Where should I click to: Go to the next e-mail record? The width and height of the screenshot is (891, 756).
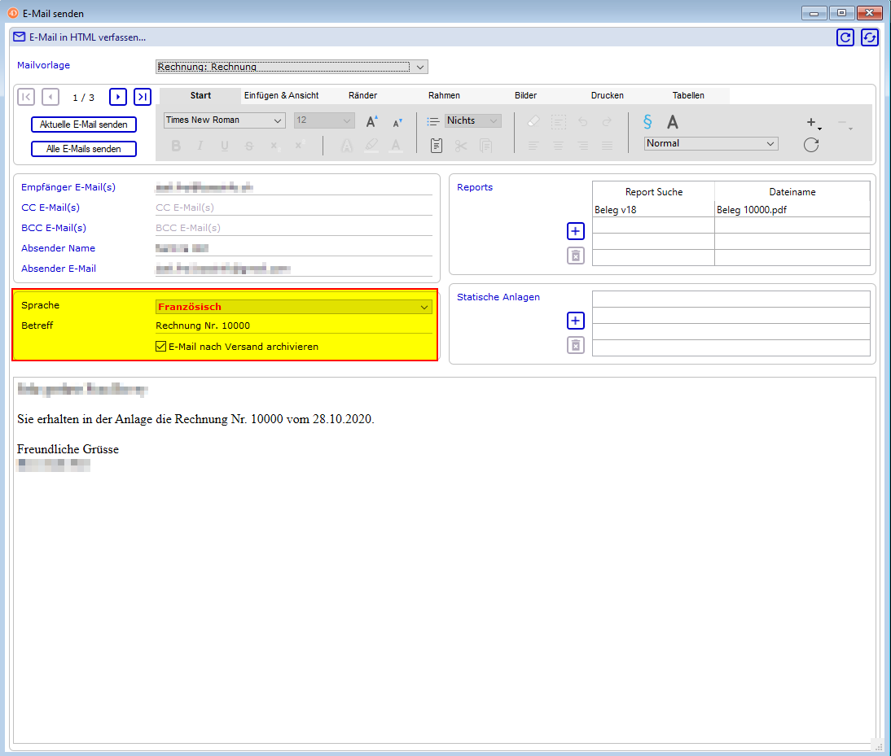[118, 98]
